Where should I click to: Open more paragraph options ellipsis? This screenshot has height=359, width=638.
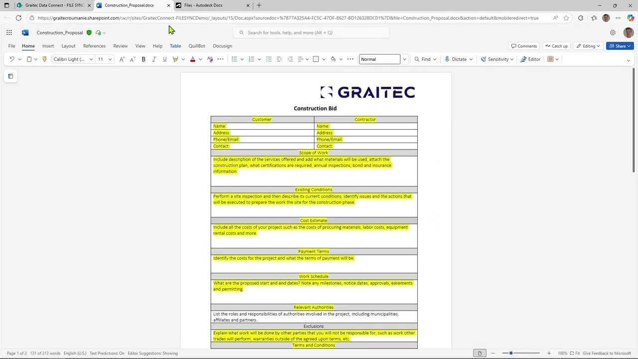[x=350, y=59]
